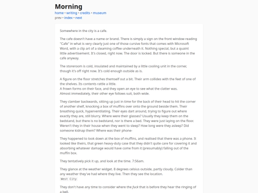Click the line 'A frown forms on their face'

click(x=118, y=89)
